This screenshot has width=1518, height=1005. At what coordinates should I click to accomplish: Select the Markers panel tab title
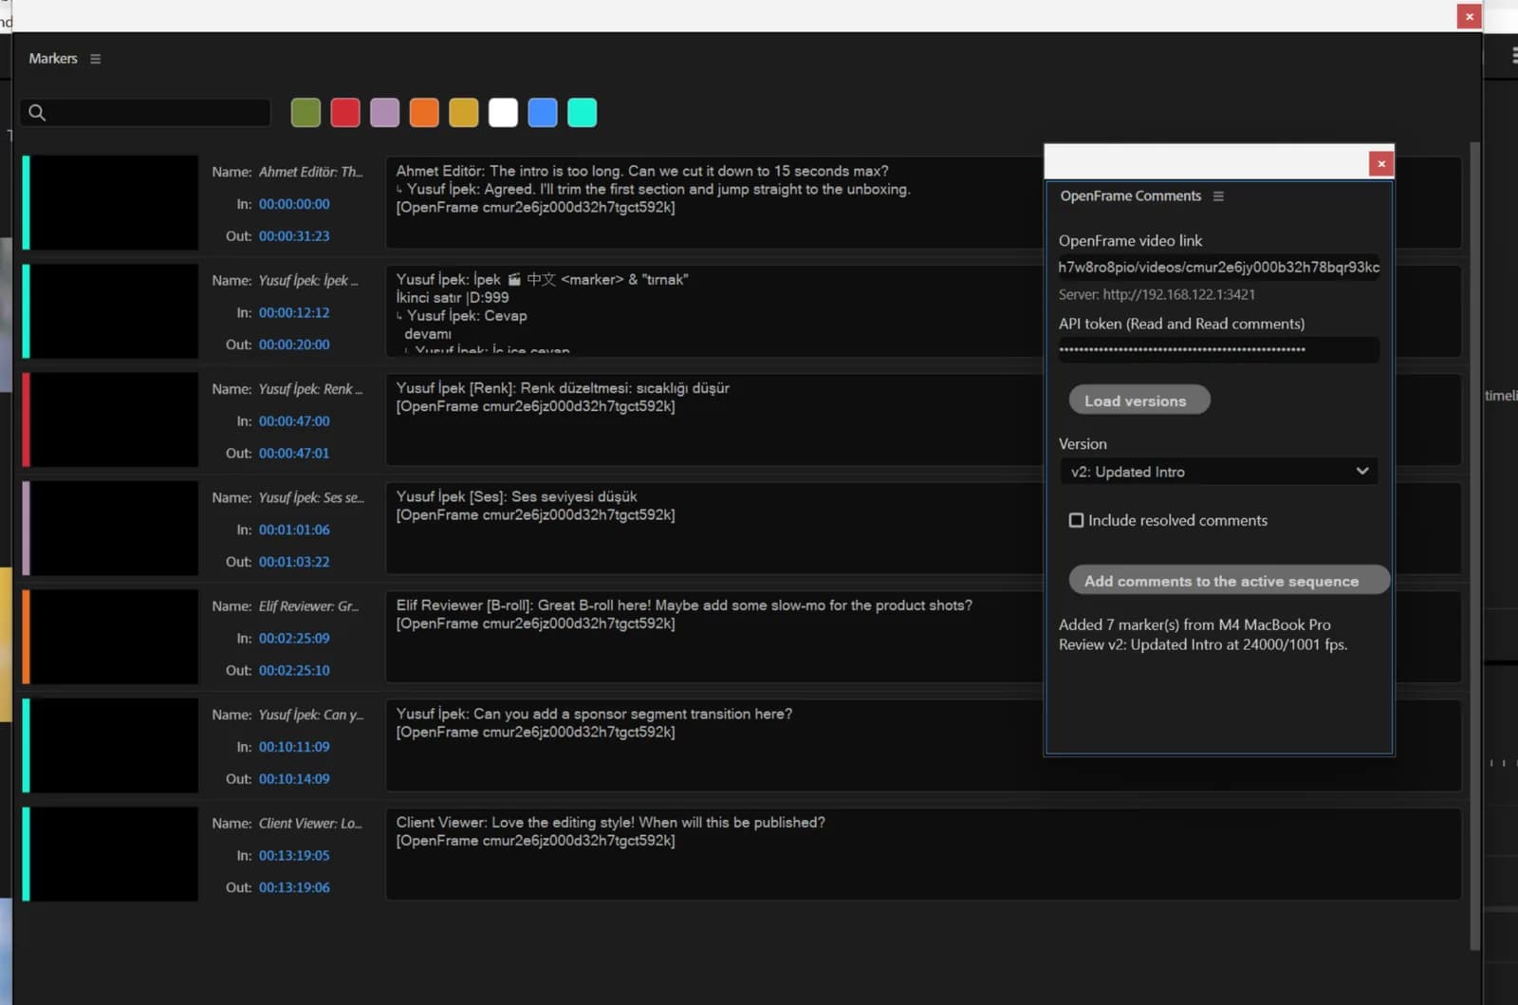point(53,59)
